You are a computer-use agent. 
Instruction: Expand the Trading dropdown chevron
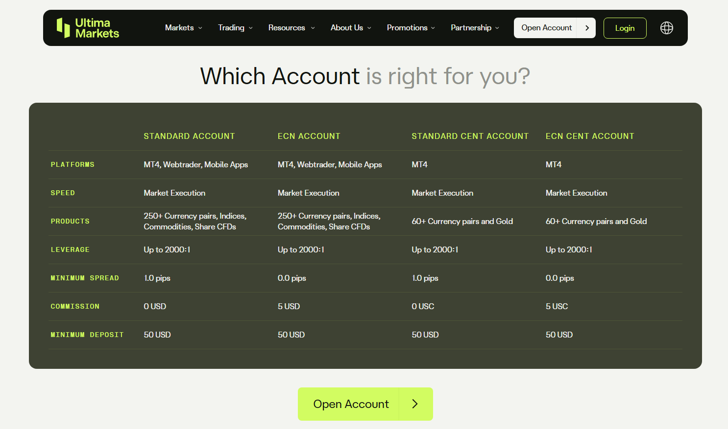pyautogui.click(x=251, y=28)
